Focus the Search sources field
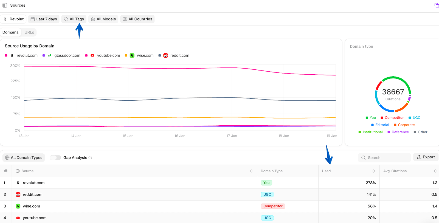Image resolution: width=439 pixels, height=223 pixels. (384, 157)
